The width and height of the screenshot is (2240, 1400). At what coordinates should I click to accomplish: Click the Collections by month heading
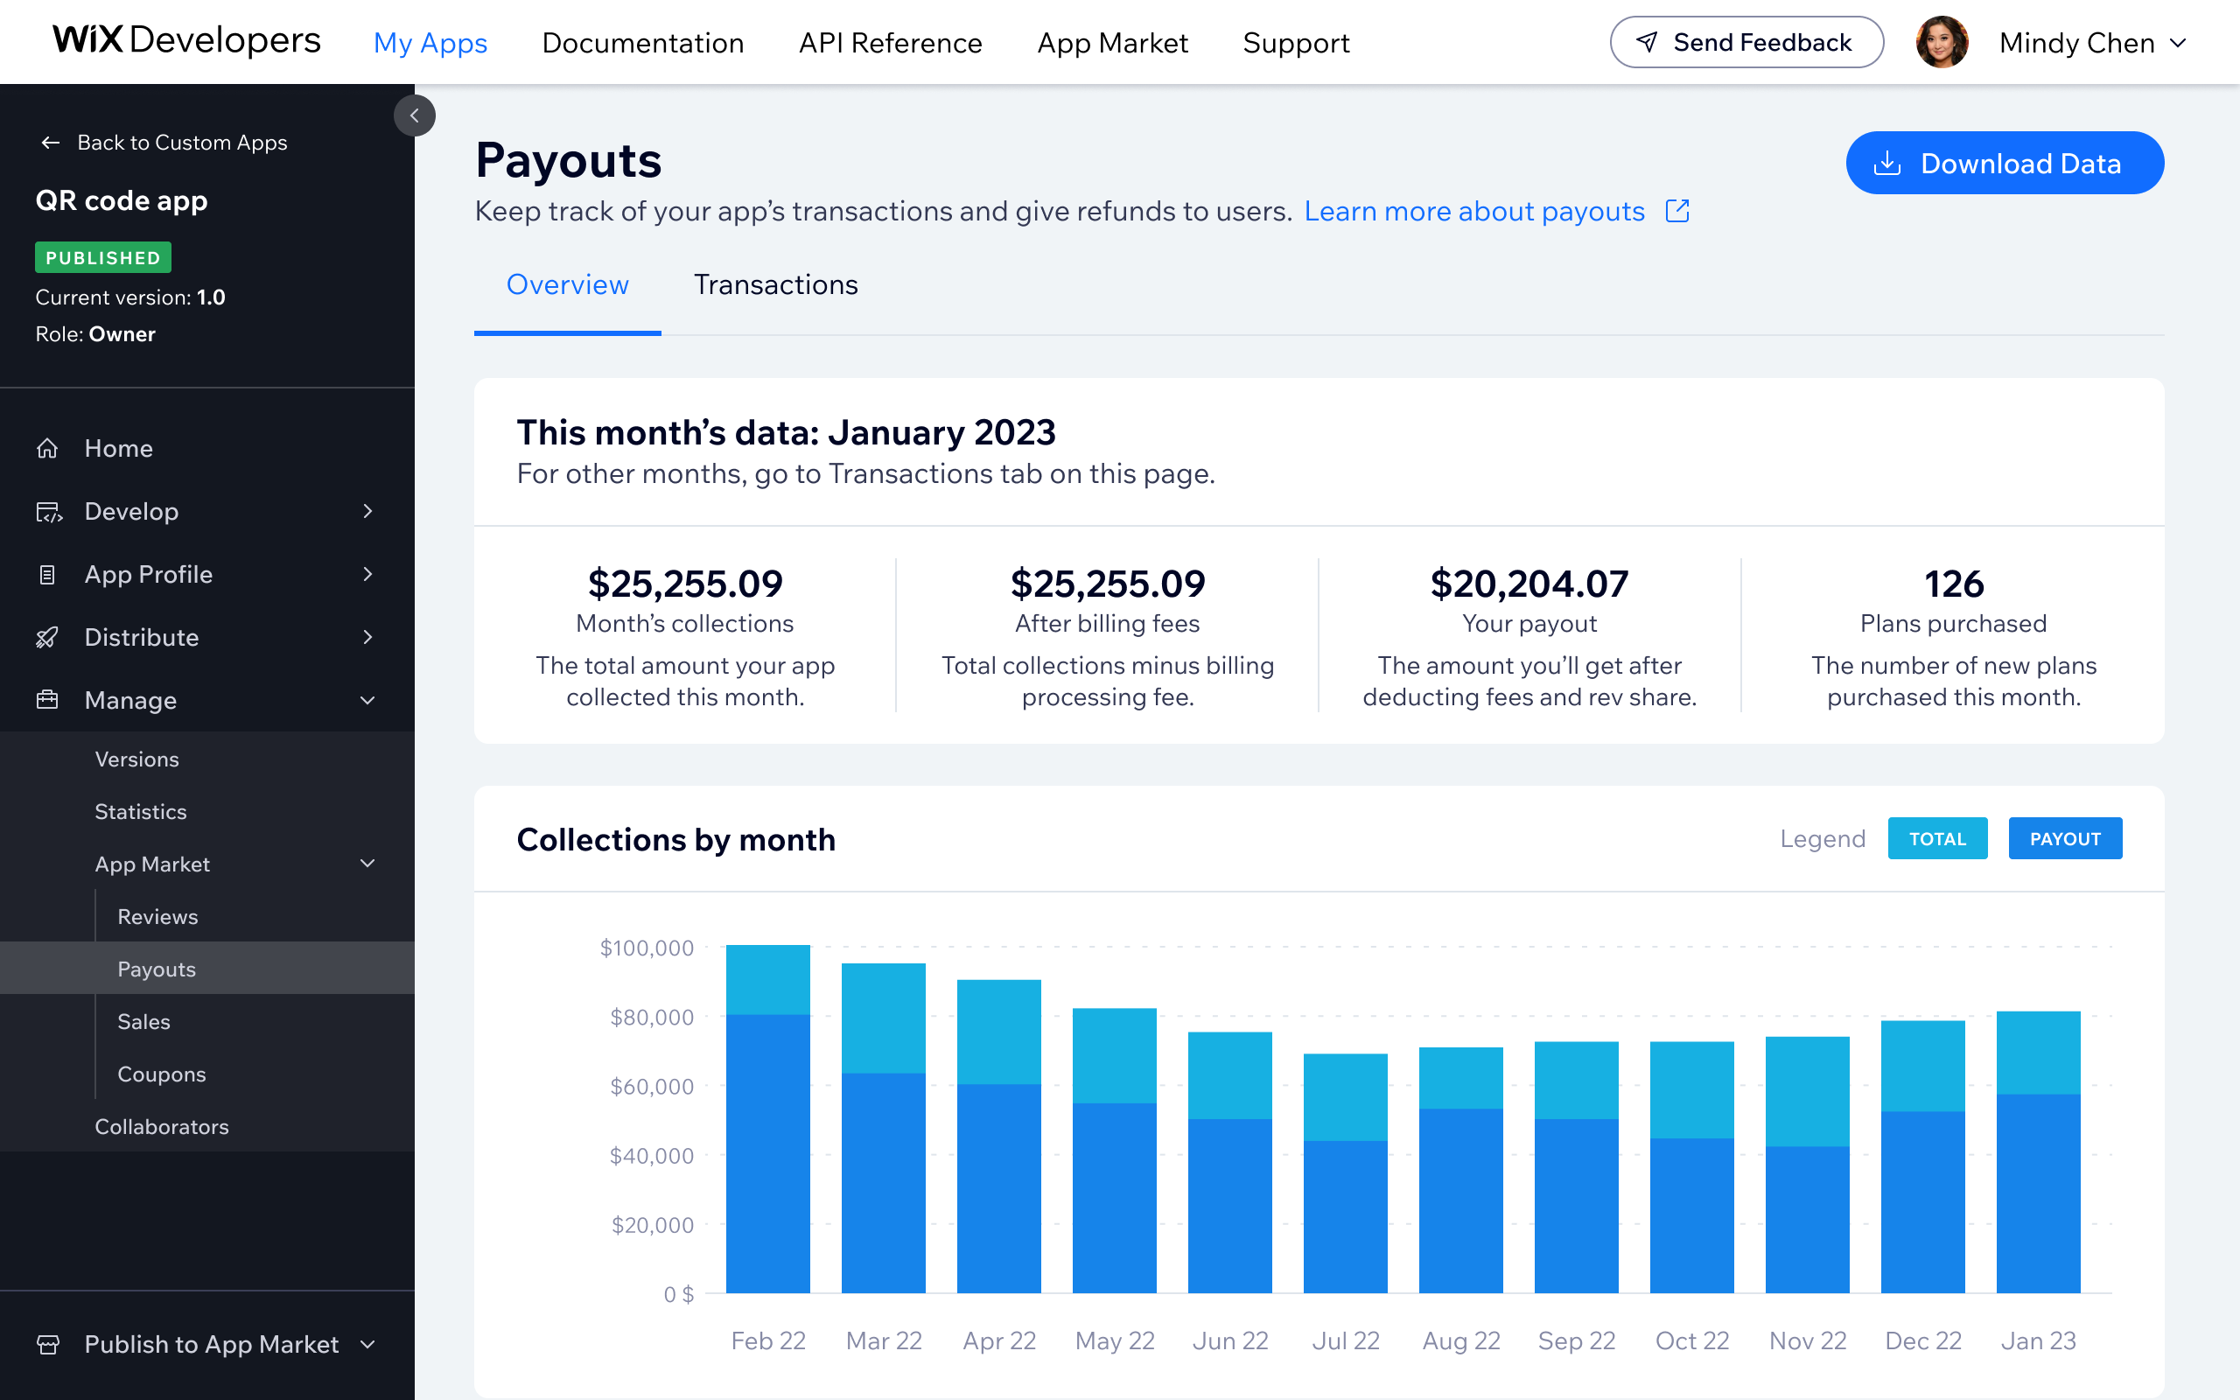[675, 839]
